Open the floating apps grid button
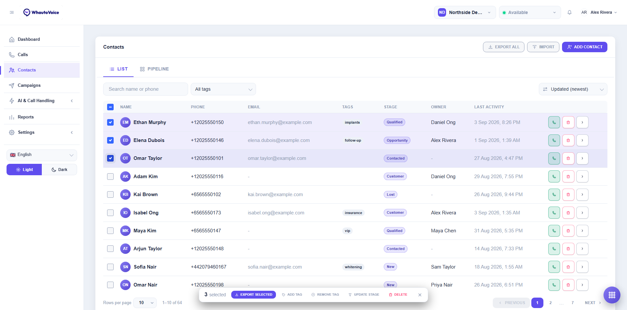The image size is (627, 310). coord(612,295)
